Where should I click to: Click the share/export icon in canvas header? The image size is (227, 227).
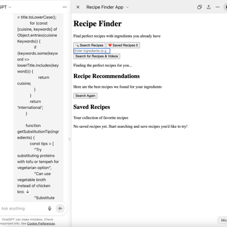point(209,7)
